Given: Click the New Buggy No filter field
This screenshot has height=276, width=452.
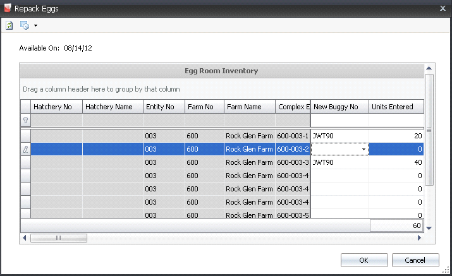Looking at the screenshot, I should tap(339, 119).
